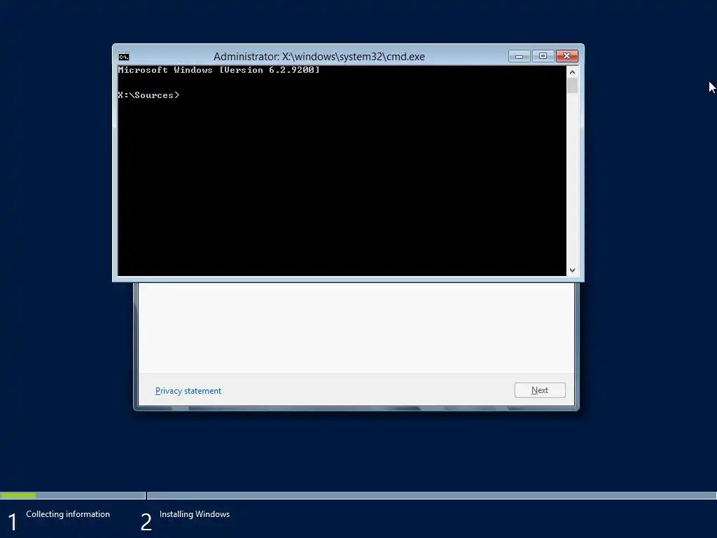Click the cmd.exe window title bar
717x538 pixels.
pyautogui.click(x=319, y=56)
